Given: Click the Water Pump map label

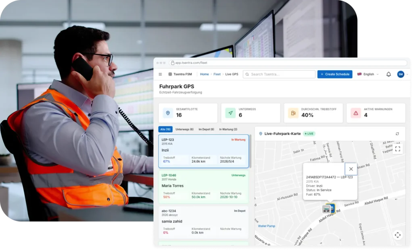Looking at the screenshot, I should 267,226.
